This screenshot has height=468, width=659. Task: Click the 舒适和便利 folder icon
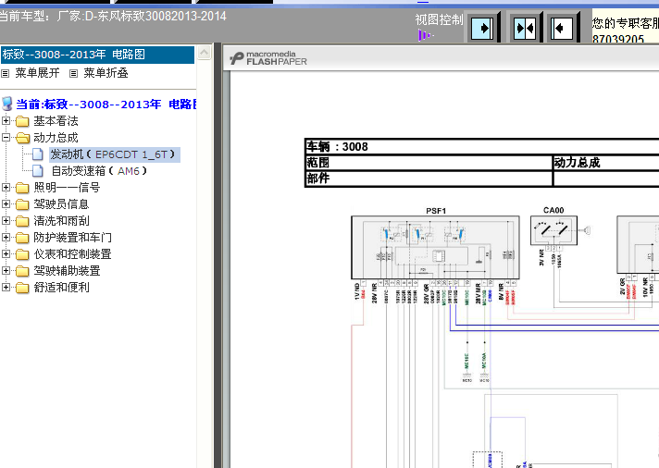tap(22, 288)
